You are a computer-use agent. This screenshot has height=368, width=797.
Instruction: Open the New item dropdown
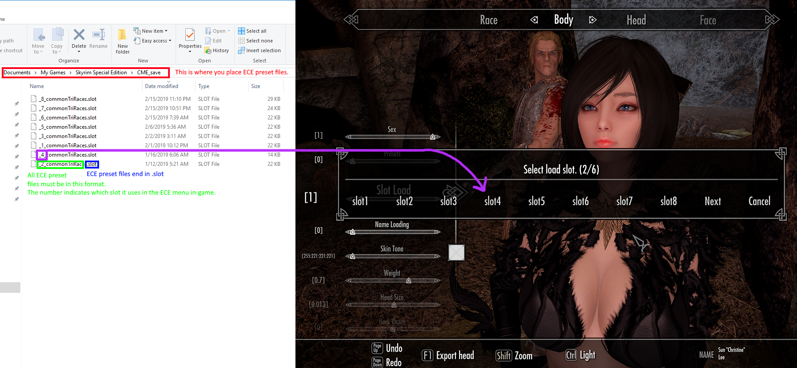(151, 31)
